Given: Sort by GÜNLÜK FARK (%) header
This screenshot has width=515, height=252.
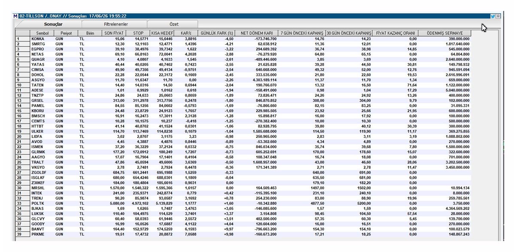Looking at the screenshot, I should coord(216,33).
